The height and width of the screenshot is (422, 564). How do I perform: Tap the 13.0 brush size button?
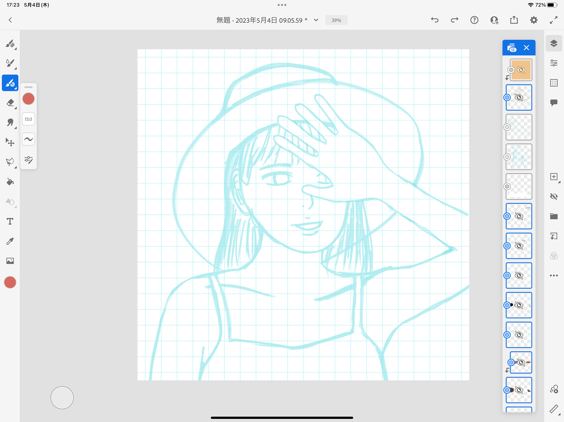(x=28, y=119)
